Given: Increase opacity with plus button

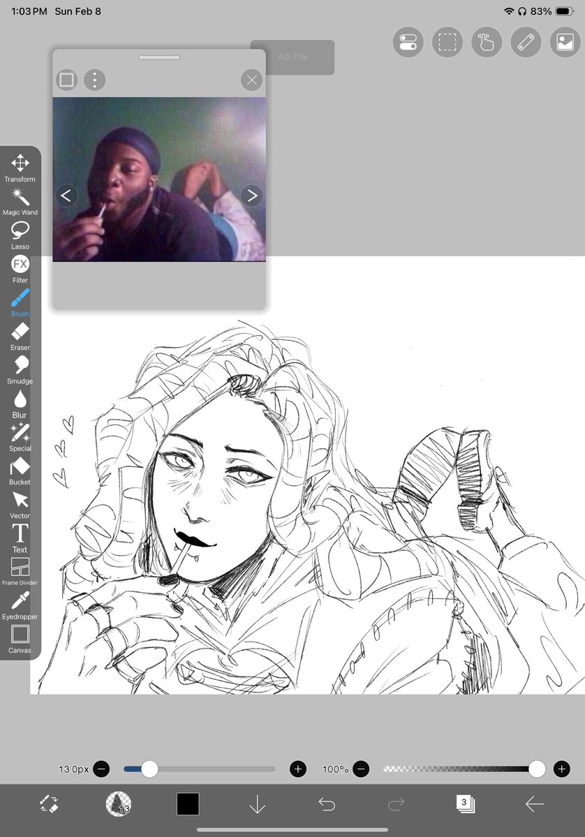Looking at the screenshot, I should 561,769.
